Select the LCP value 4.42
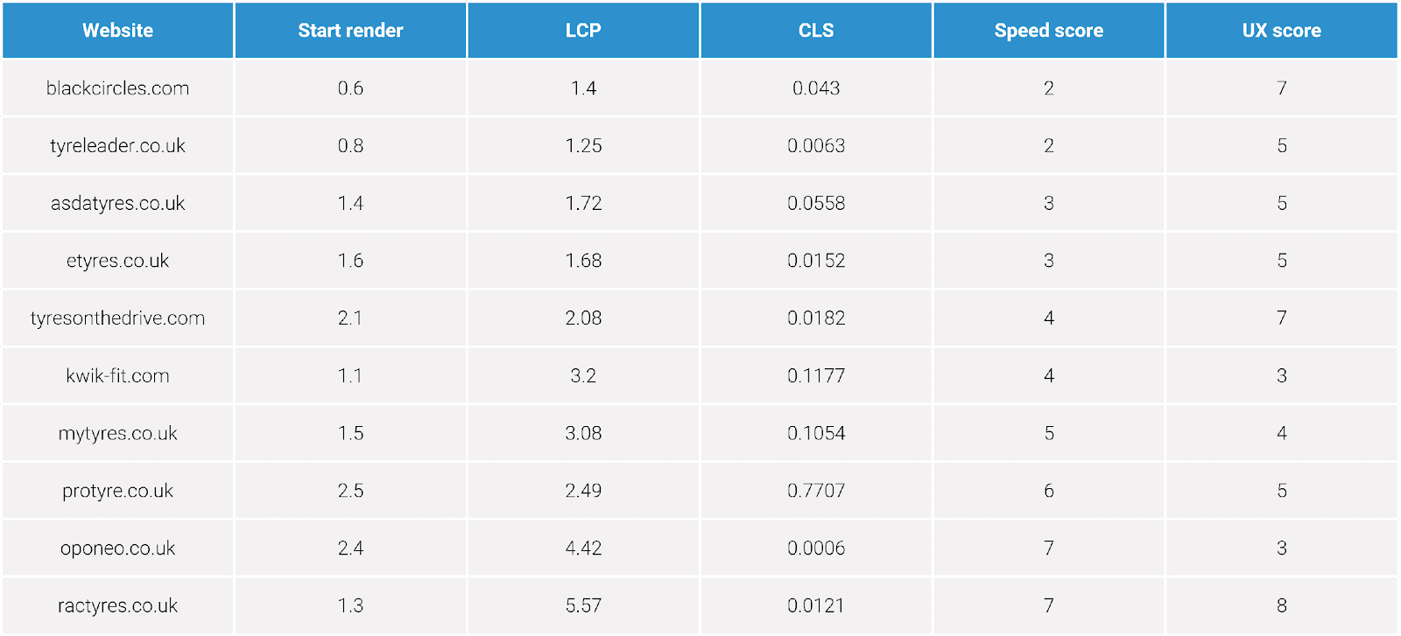 pos(583,549)
